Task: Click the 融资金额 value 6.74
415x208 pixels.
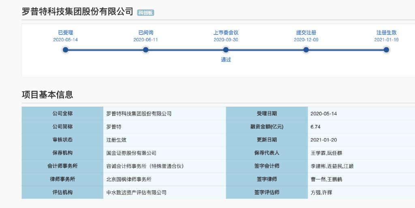Action: (315, 127)
